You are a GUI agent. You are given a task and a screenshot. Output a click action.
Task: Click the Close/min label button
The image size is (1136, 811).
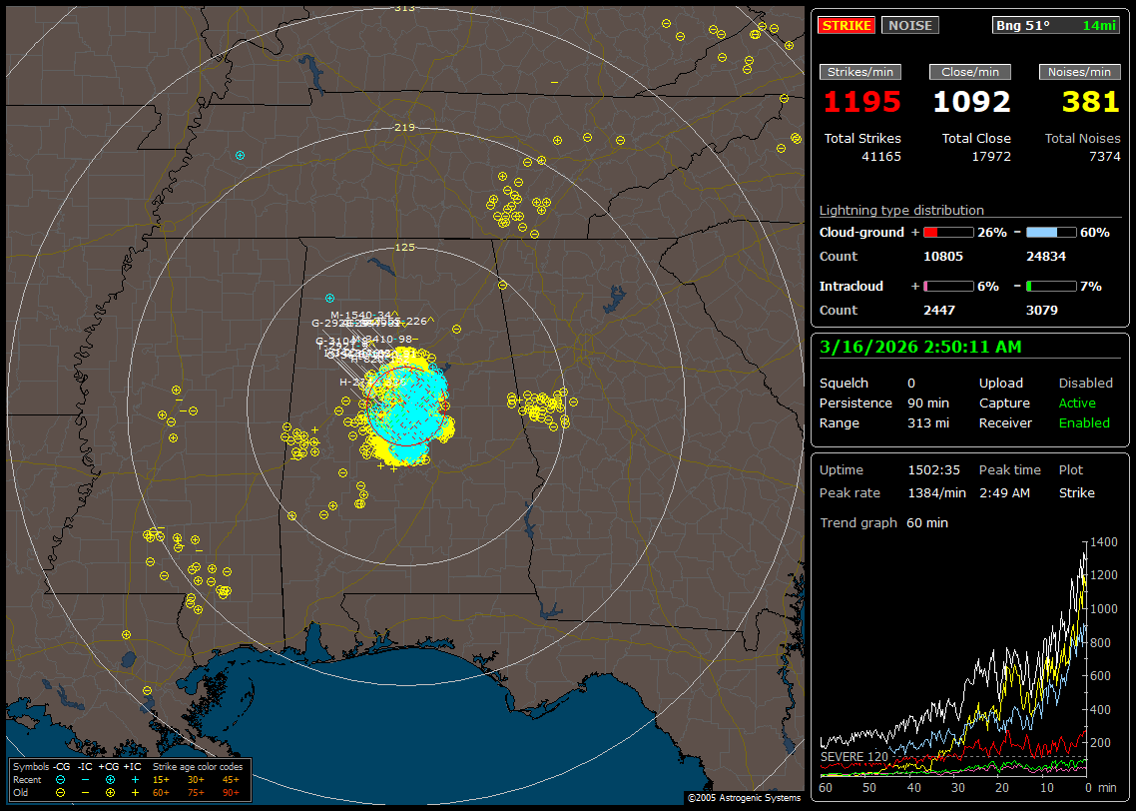click(x=970, y=72)
